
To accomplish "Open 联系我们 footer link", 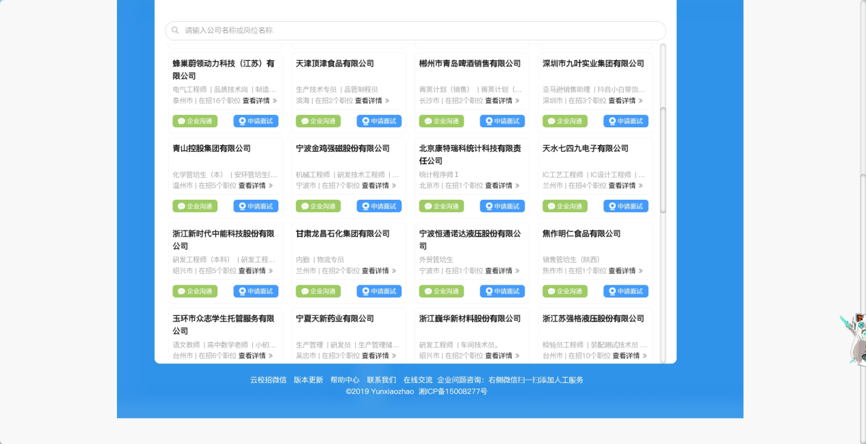I will 381,380.
